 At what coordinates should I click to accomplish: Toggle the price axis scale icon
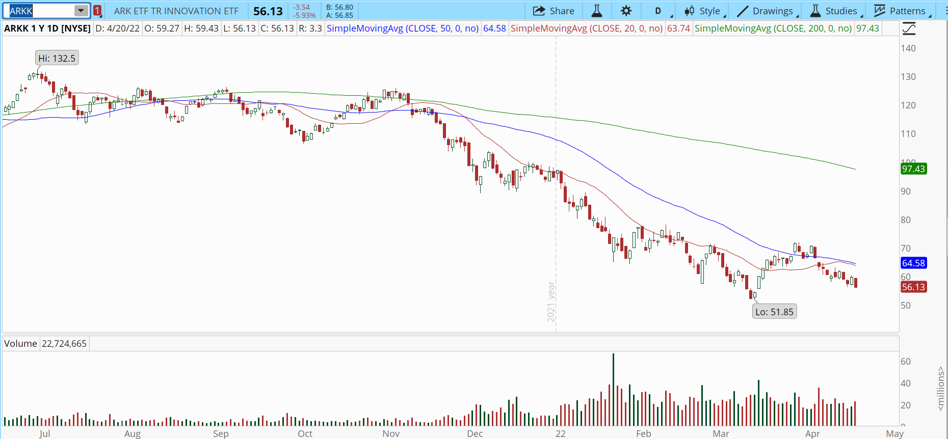[x=909, y=29]
